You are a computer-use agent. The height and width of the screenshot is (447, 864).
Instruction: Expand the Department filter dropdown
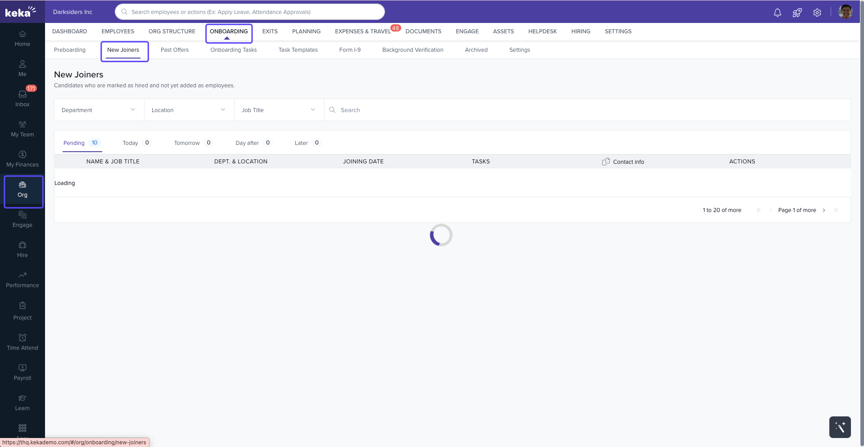point(99,110)
